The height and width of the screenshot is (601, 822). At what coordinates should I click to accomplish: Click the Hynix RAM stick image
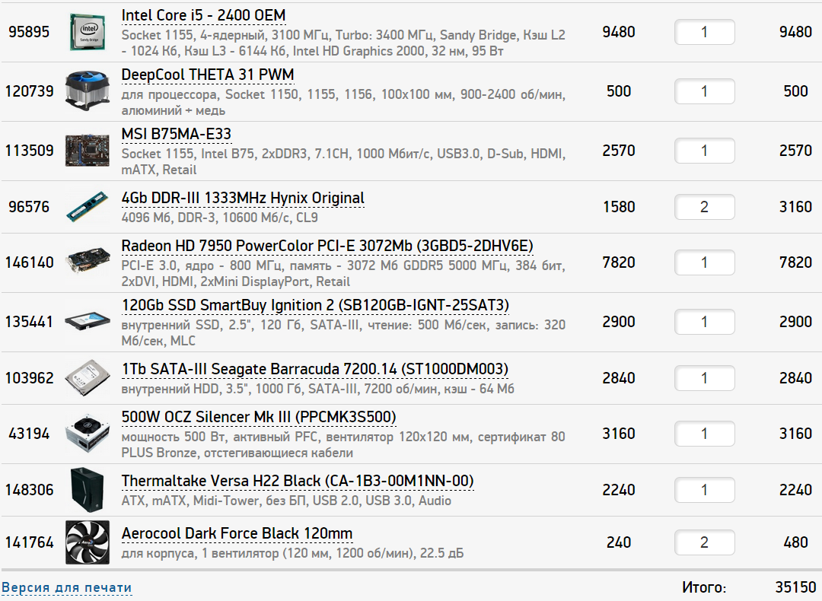coord(87,207)
